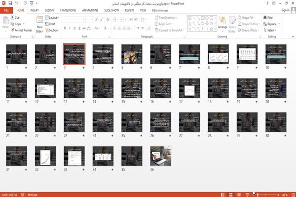Open the Paragraph dialog launcher
This screenshot has height=197, width=296.
coord(185,37)
